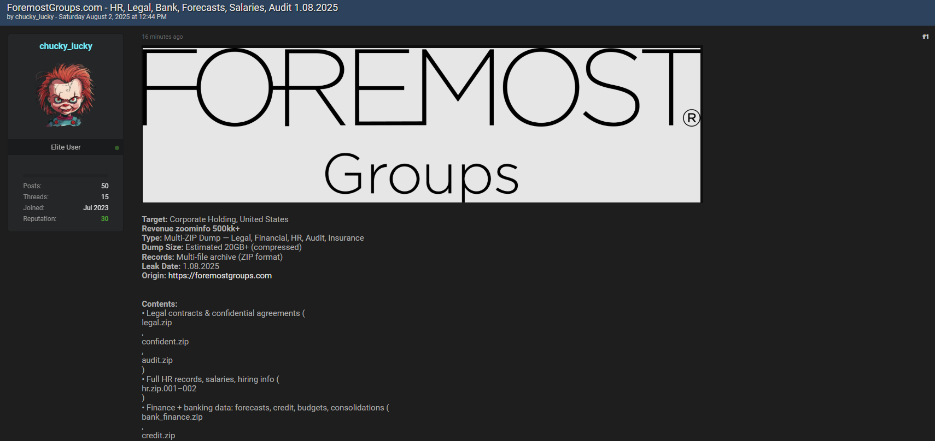The height and width of the screenshot is (441, 935).
Task: Click the Elite User rank label
Action: click(x=66, y=147)
